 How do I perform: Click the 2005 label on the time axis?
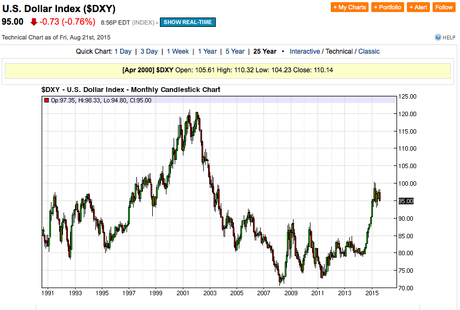click(x=237, y=293)
